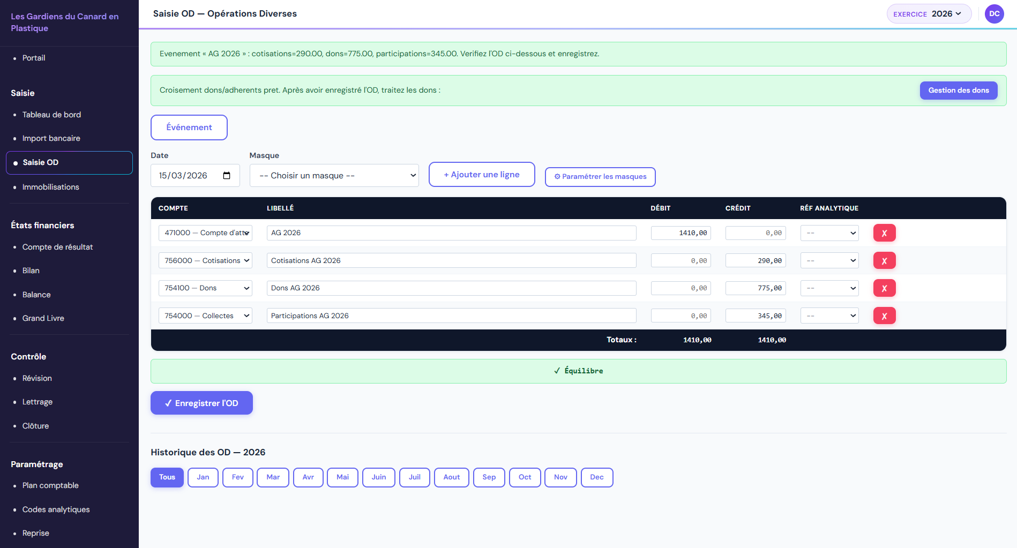Image resolution: width=1017 pixels, height=548 pixels.
Task: Delete the AG 2026 line with red X
Action: point(884,233)
